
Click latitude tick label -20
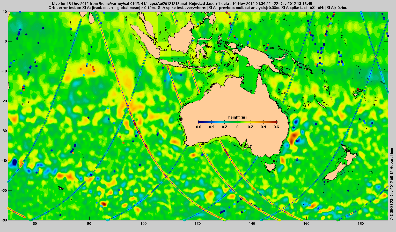4,101
